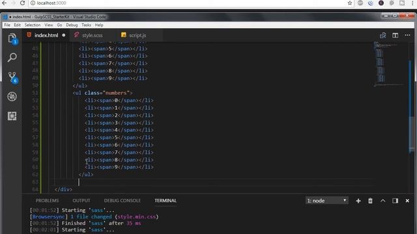Open the Source Control view

point(12,77)
